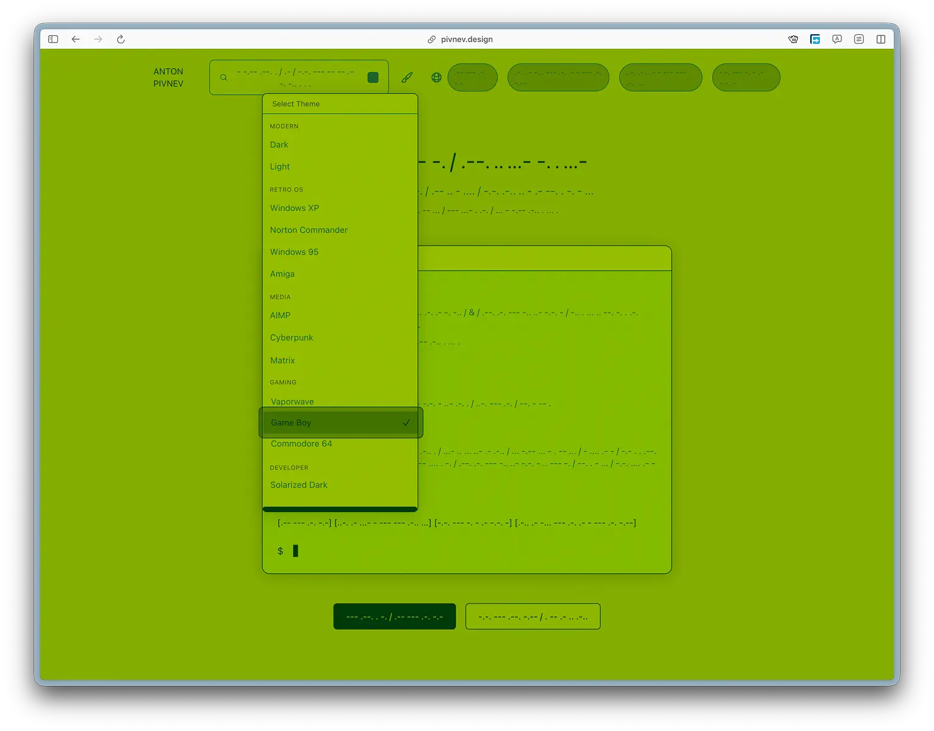The height and width of the screenshot is (731, 934).
Task: Click the browser back arrow
Action: click(76, 39)
